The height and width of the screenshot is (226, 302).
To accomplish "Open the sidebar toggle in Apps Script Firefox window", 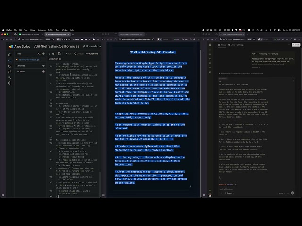I will (x=3, y=40).
